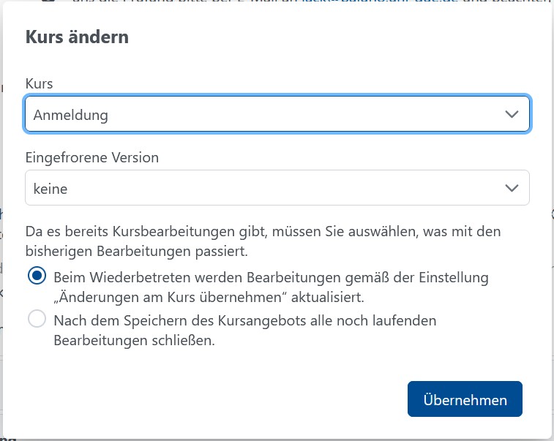
Task: Click the "Nach dem Speichern des Kursangebots" label line
Action: pos(254,320)
